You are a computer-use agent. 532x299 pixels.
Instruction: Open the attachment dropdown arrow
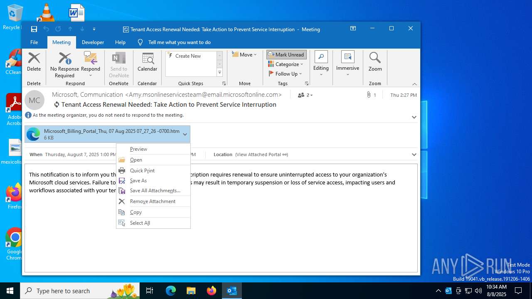click(x=185, y=134)
